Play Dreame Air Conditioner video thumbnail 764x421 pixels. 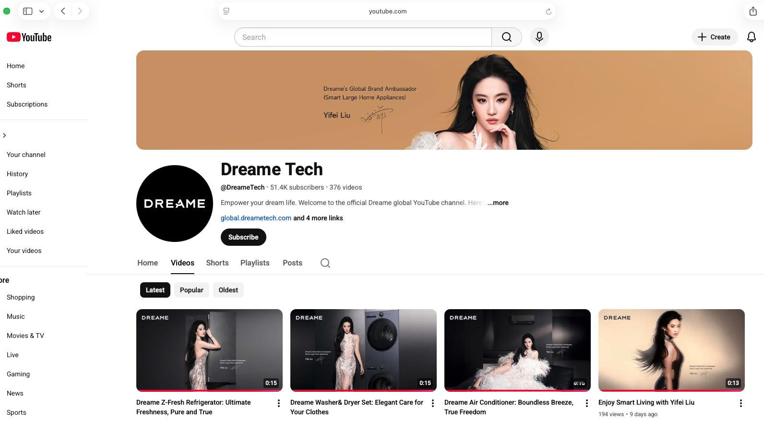point(517,350)
